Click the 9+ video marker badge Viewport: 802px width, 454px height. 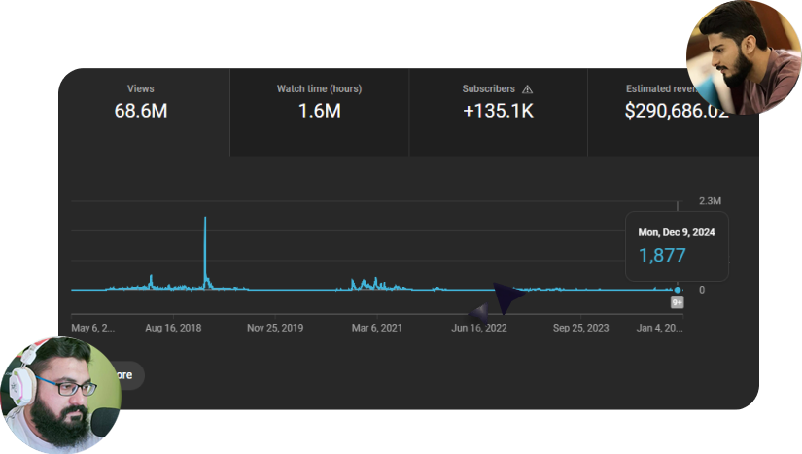point(678,302)
